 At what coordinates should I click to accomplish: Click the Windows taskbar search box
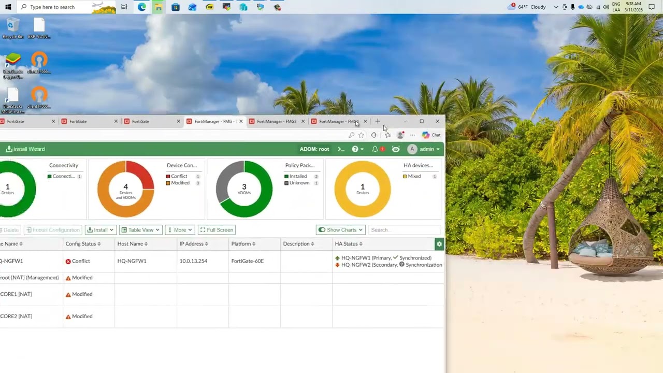pyautogui.click(x=66, y=7)
